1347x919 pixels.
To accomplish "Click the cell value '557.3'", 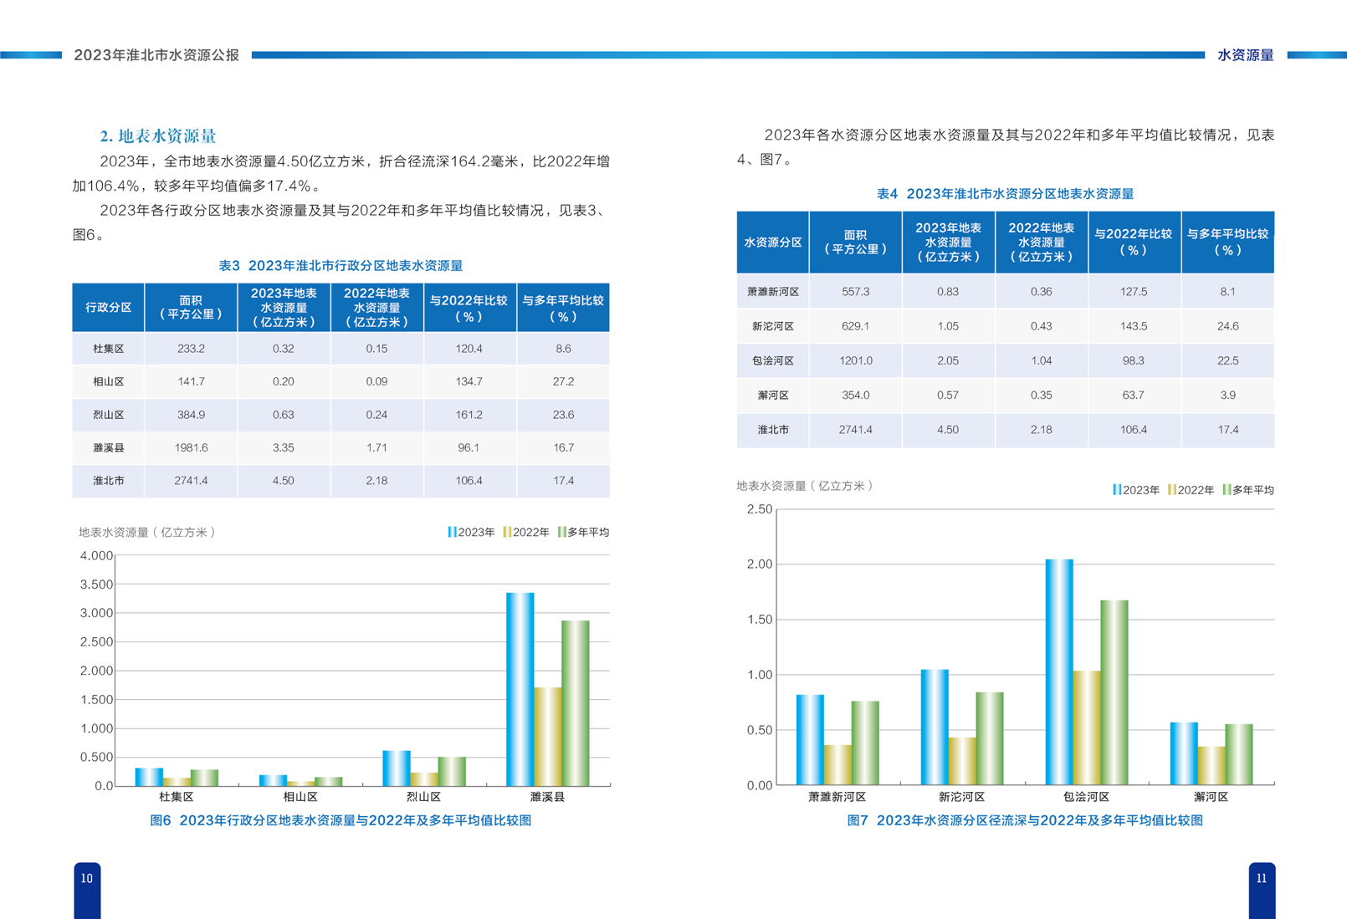I will 856,292.
